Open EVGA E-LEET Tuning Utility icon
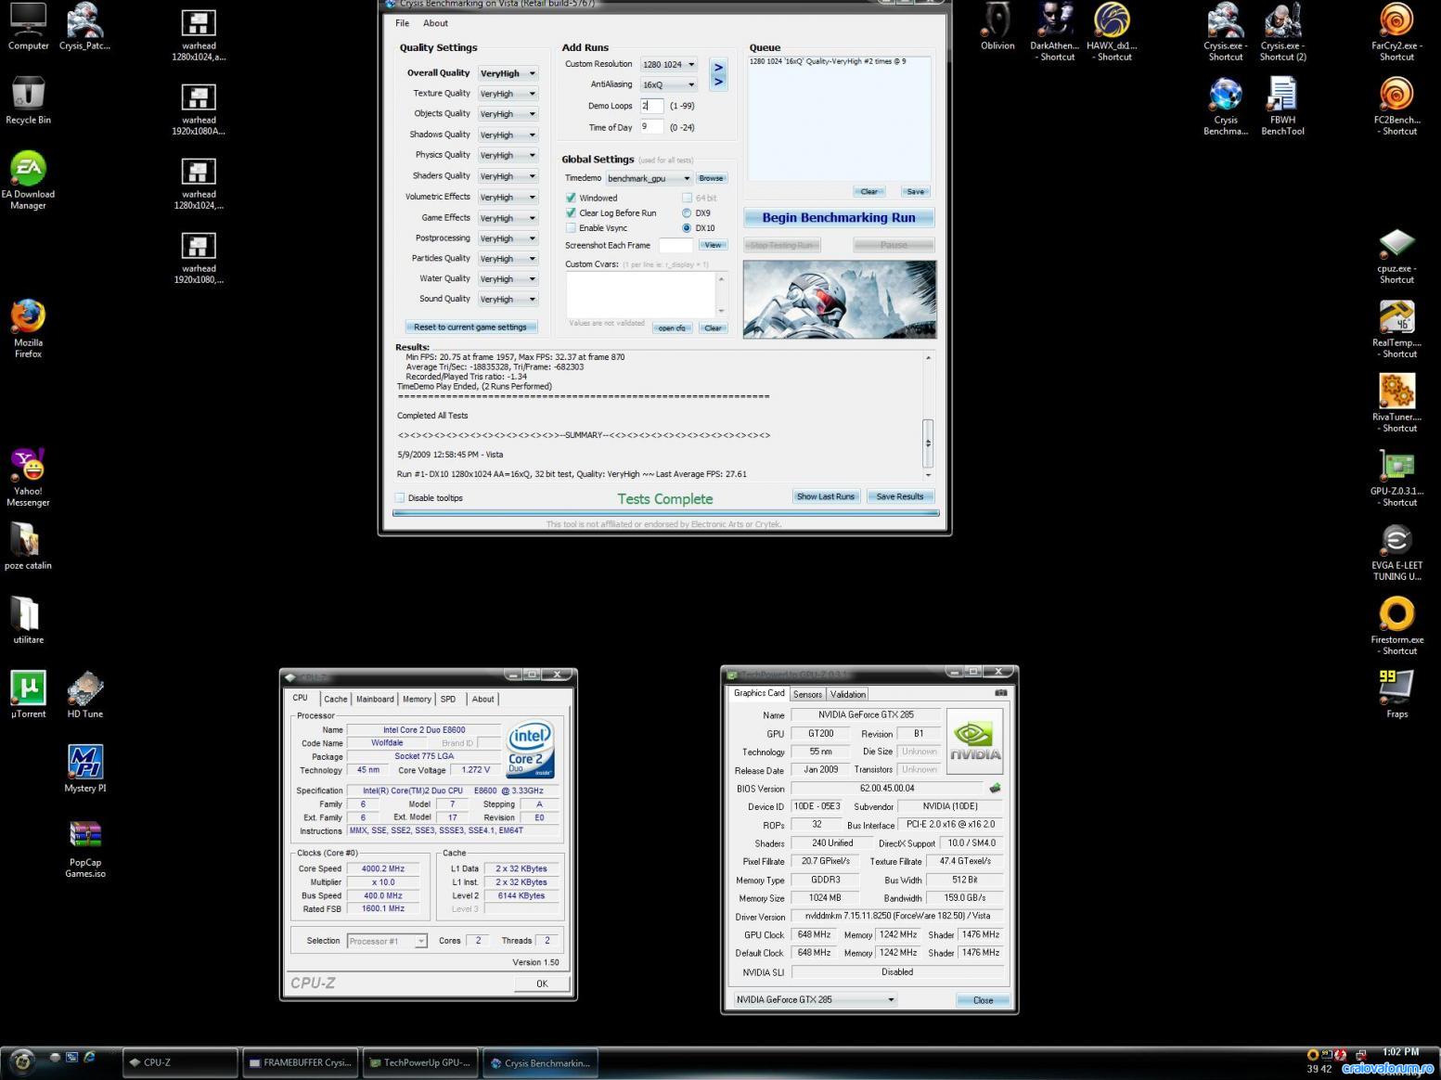The height and width of the screenshot is (1080, 1441). point(1396,552)
